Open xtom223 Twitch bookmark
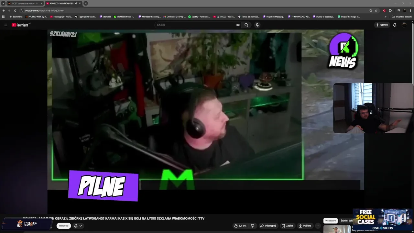Image resolution: width=414 pixels, height=233 pixels. coord(105,17)
